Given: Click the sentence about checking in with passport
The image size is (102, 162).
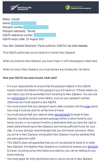Looking at the screenshot, I should 50,61.
